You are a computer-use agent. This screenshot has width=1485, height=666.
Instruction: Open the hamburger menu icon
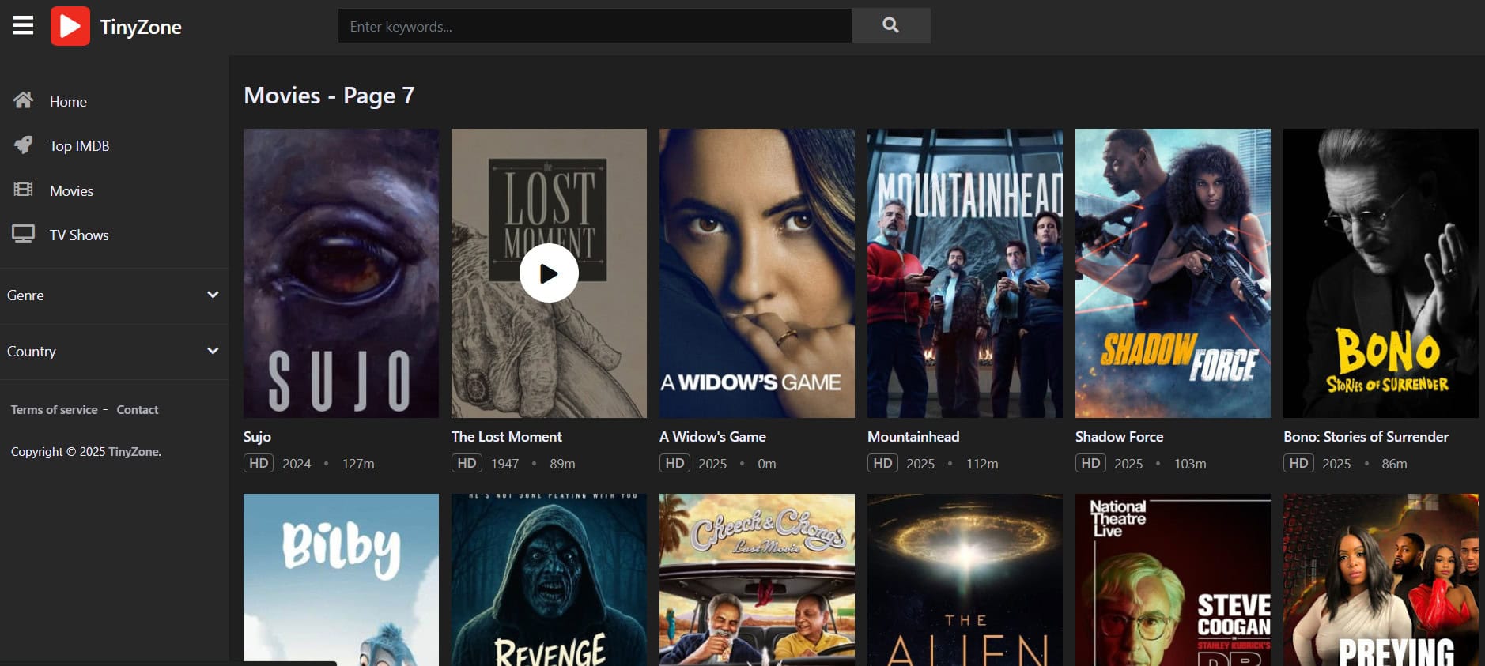click(x=23, y=26)
